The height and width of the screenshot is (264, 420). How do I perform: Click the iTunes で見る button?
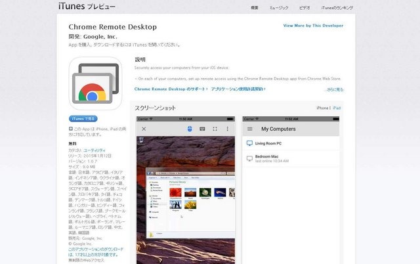pos(83,119)
